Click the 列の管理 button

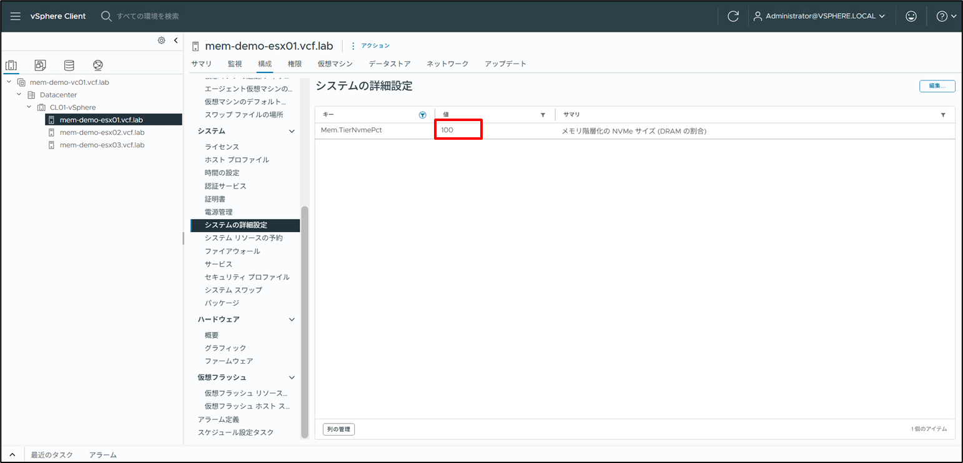(x=338, y=429)
